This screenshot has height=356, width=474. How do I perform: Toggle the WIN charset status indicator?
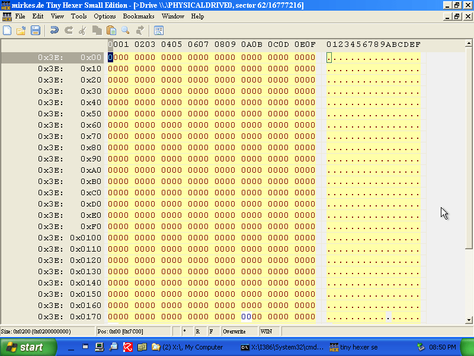tap(266, 331)
